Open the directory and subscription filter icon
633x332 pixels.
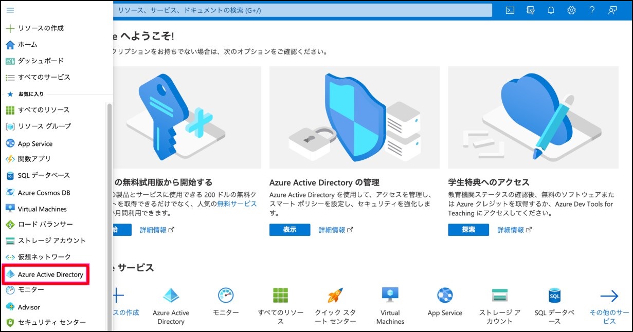click(x=531, y=10)
